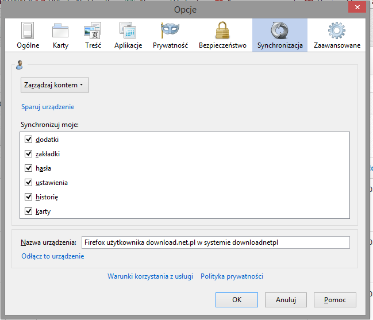Open the Zaawansowane gear icon
Screen dimensions: 373x320
point(337,30)
